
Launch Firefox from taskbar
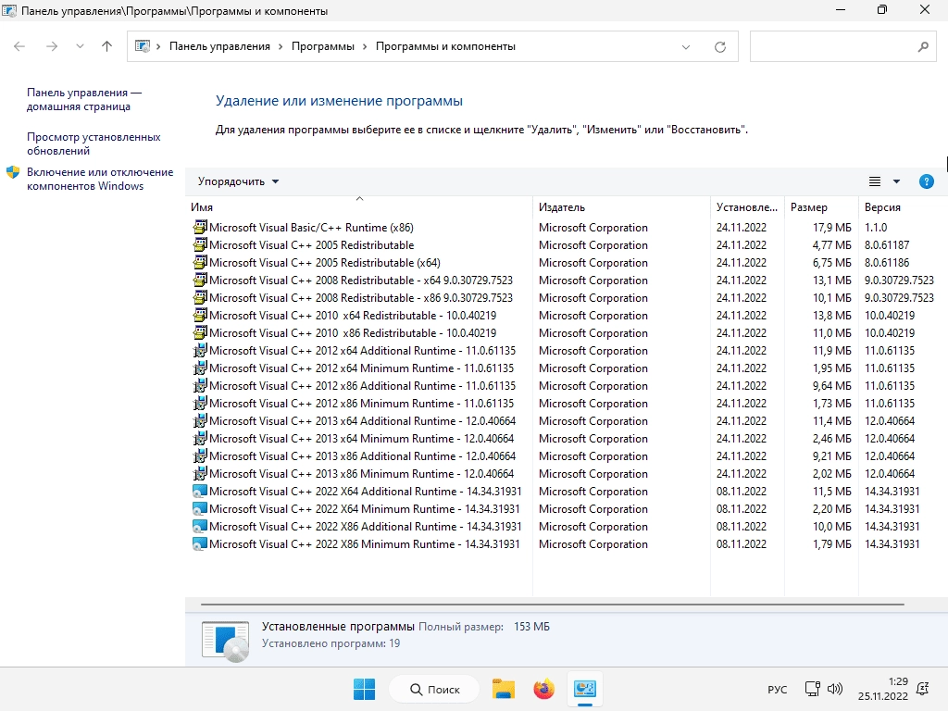coord(543,689)
